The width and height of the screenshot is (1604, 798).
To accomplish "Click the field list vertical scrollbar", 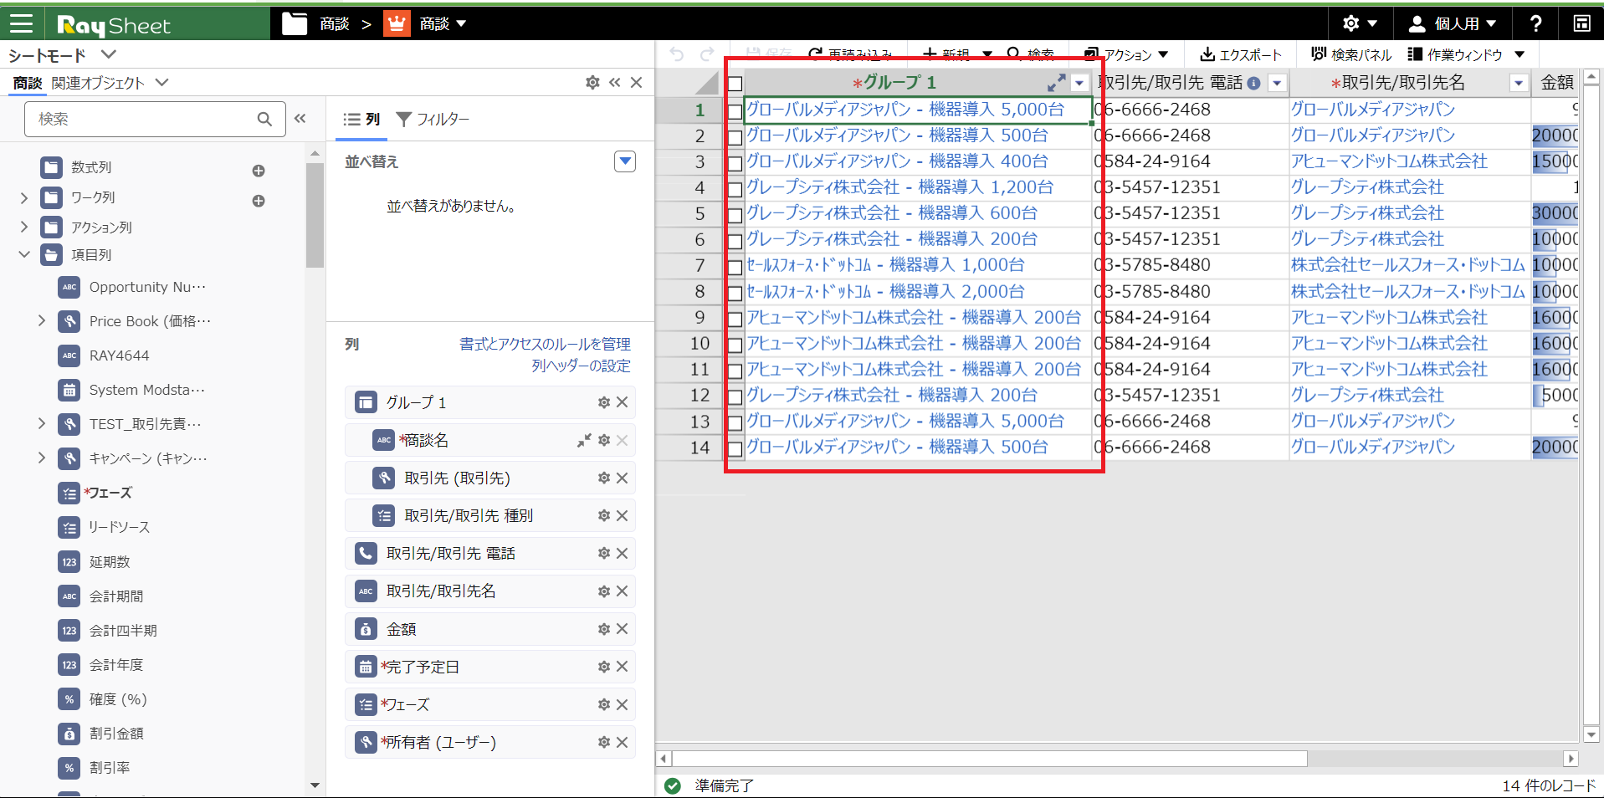I will [x=315, y=215].
